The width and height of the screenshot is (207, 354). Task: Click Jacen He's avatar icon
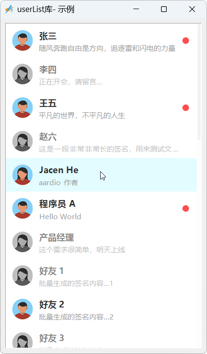click(23, 175)
